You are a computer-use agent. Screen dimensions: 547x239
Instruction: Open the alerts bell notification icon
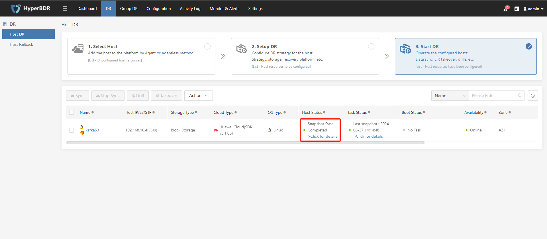click(506, 9)
